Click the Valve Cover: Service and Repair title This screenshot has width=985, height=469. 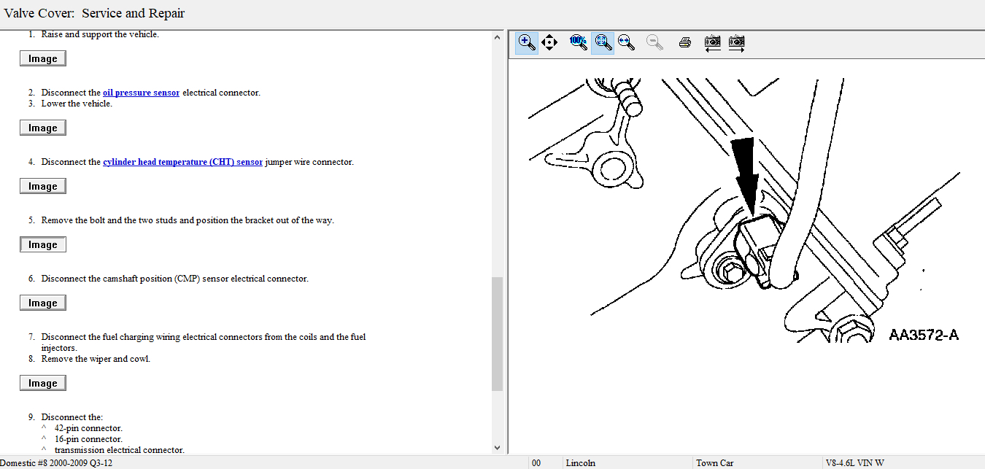[x=95, y=13]
